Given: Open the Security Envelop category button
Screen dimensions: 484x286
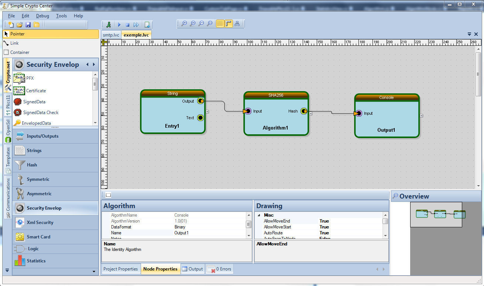Looking at the screenshot, I should (55, 208).
